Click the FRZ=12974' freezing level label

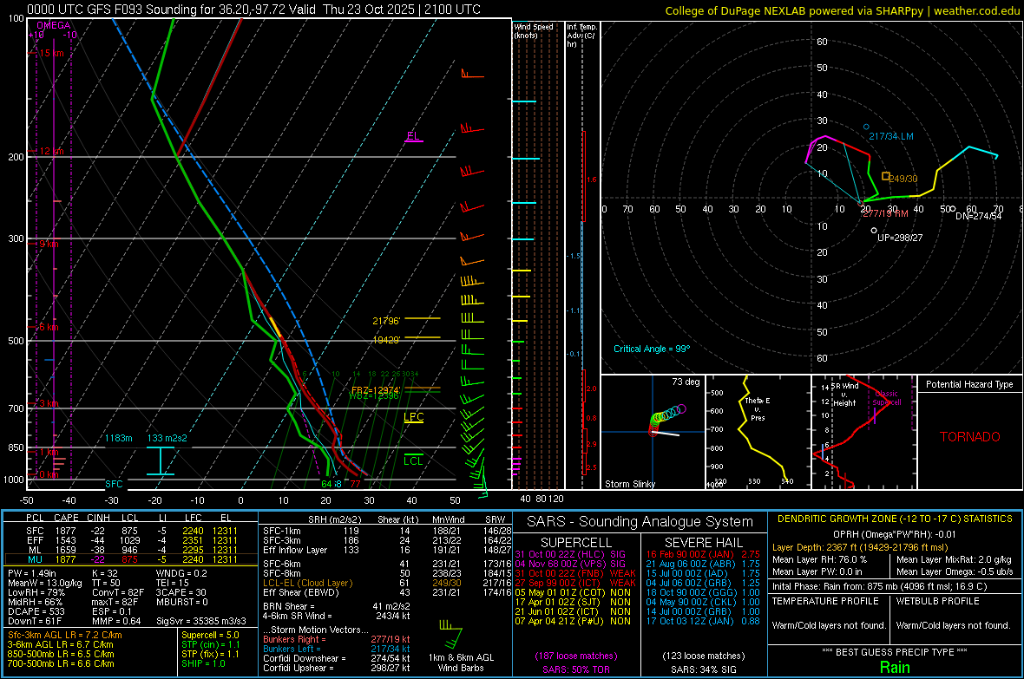[376, 389]
